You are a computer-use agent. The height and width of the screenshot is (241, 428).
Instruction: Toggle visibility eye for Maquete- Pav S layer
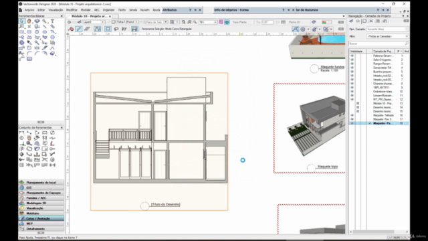click(x=352, y=119)
